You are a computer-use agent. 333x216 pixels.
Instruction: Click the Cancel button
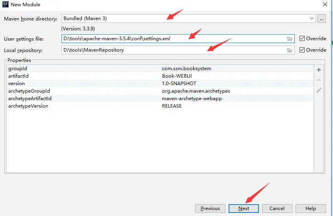tap(277, 209)
